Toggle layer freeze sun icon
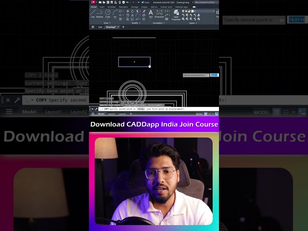 (x=186, y=11)
